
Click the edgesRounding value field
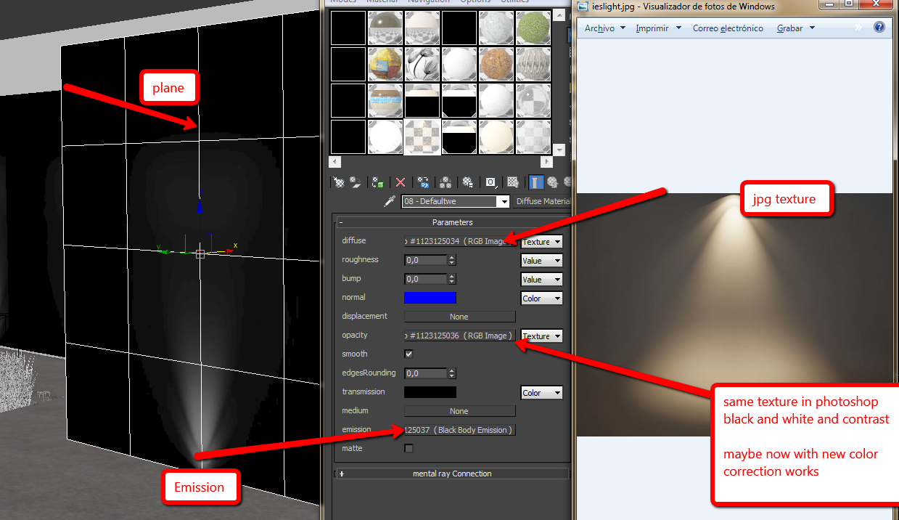[x=425, y=373]
